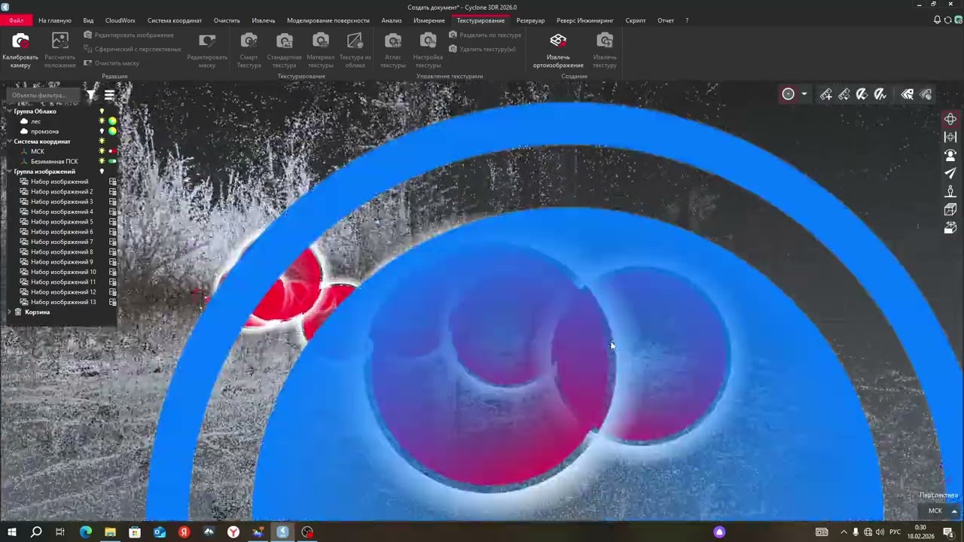964x542 pixels.
Task: Toggle the perspective cube view icon
Action: (x=950, y=209)
